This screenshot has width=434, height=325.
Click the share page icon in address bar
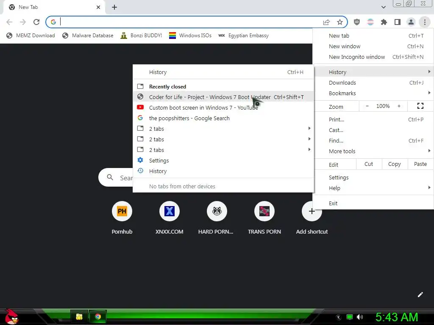pos(326,22)
